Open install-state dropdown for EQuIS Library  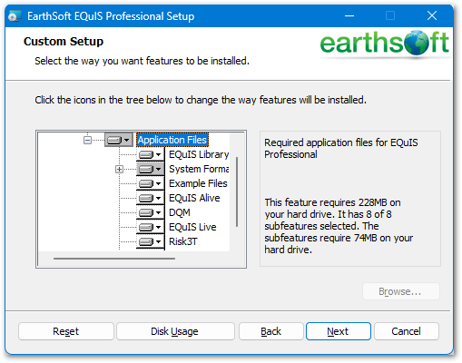click(150, 154)
